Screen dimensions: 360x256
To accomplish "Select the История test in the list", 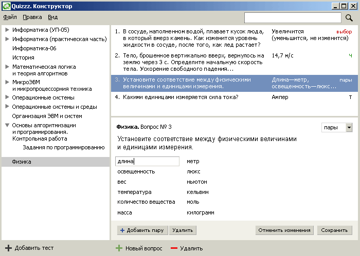I will point(23,57).
